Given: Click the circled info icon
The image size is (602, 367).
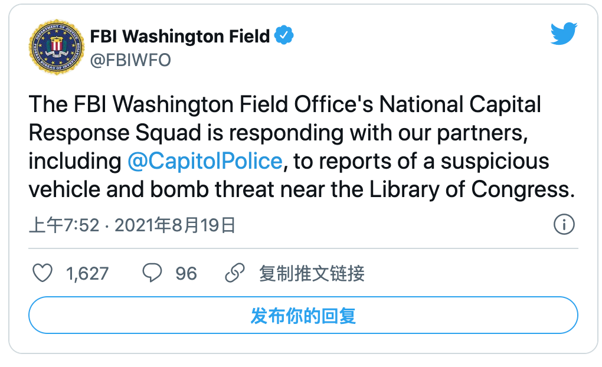Looking at the screenshot, I should click(564, 224).
